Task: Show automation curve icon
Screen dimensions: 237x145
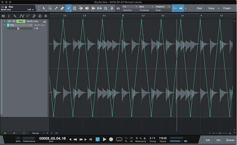Action: coord(22,16)
